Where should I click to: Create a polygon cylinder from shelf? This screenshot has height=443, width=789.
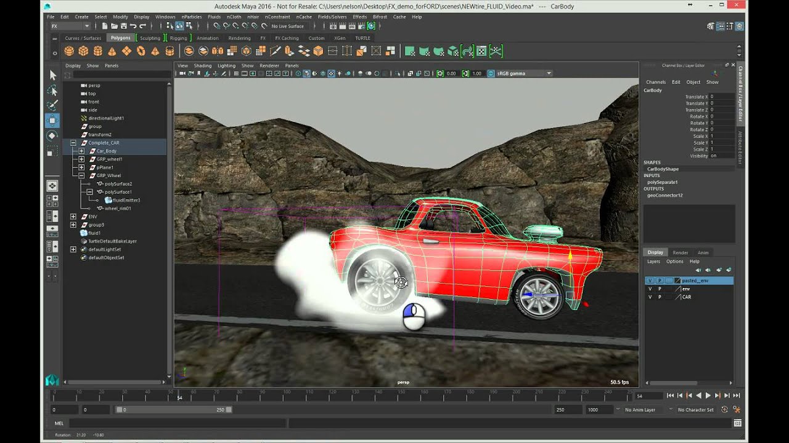click(x=97, y=51)
